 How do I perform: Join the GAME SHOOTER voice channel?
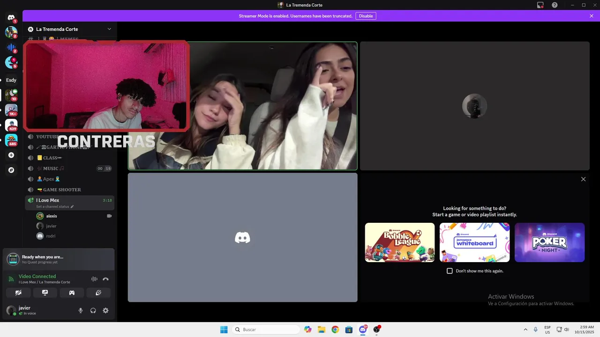[x=69, y=190]
